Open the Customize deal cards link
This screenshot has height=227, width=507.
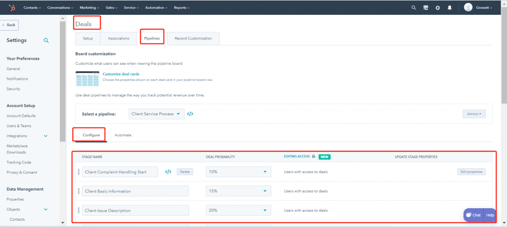click(121, 74)
